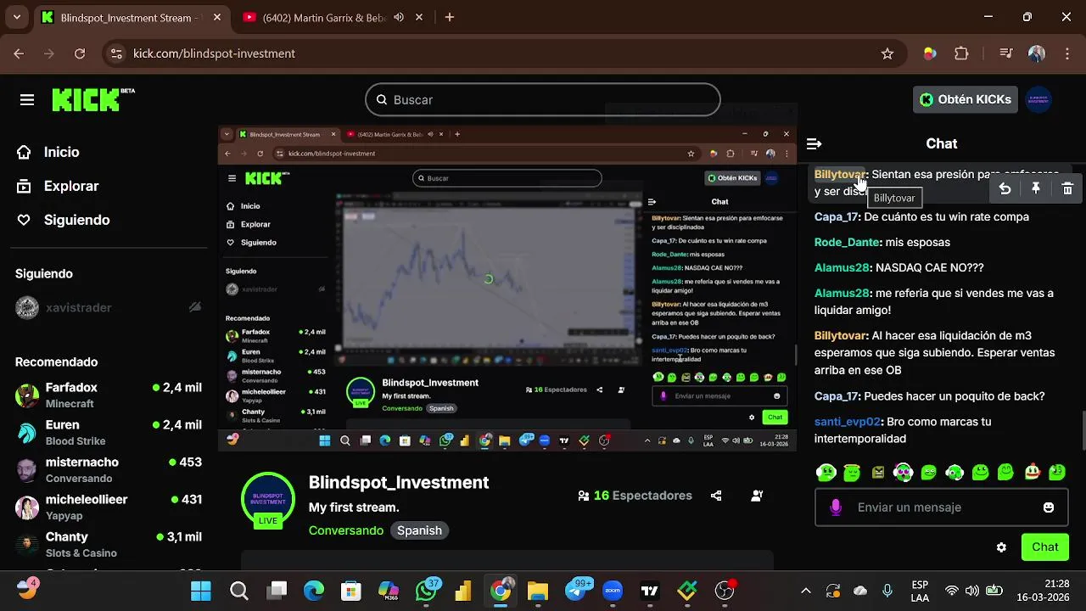Image resolution: width=1086 pixels, height=611 pixels.
Task: Open WhatsApp from the taskbar
Action: [427, 591]
